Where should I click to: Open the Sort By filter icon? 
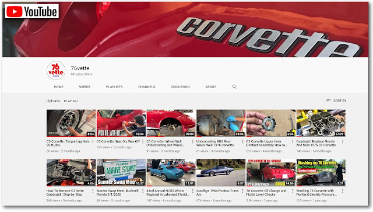(x=328, y=101)
